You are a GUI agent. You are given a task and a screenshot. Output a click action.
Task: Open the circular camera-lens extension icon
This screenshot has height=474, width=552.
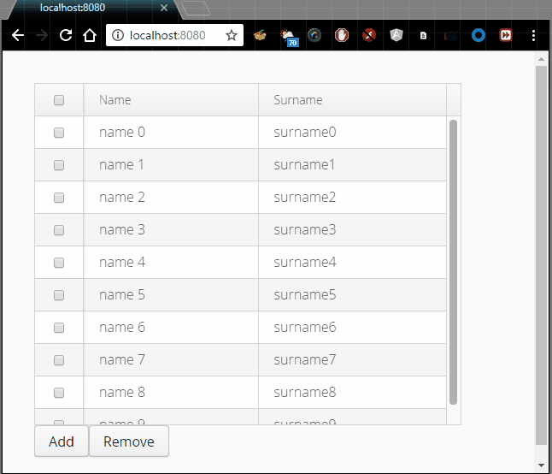pos(314,35)
